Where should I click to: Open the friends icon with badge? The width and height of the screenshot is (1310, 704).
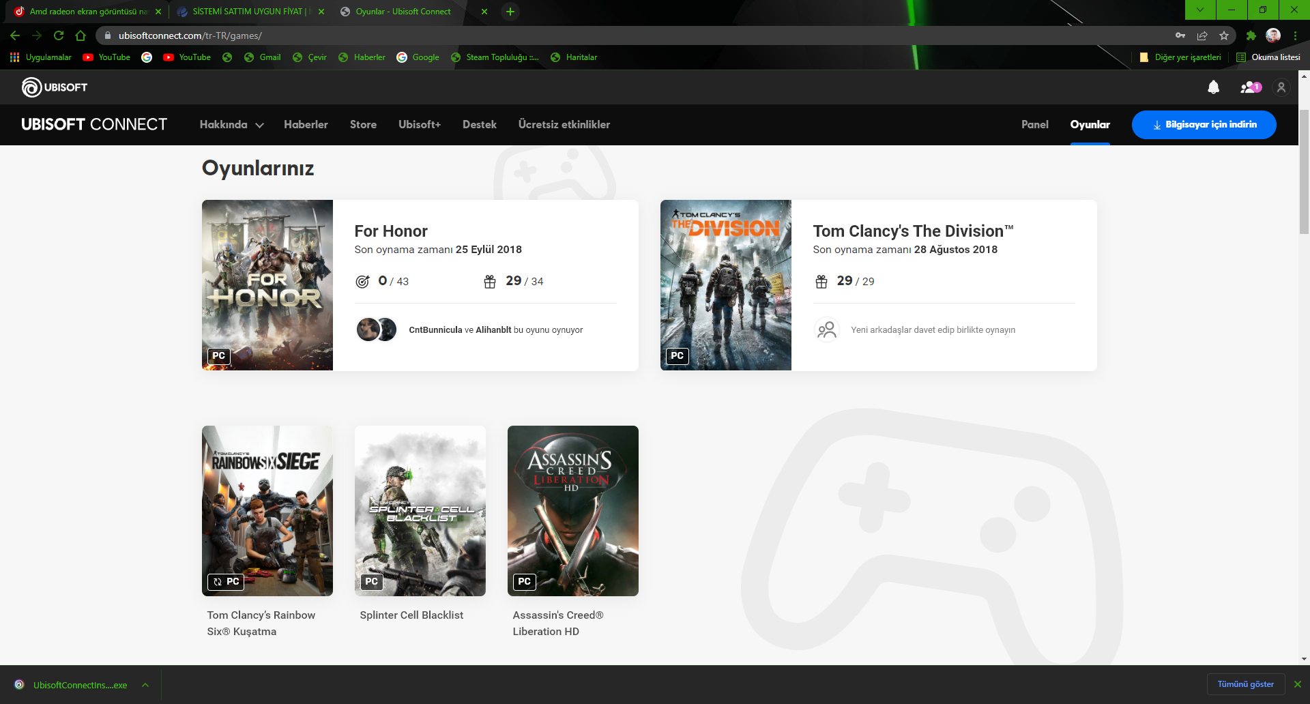(1251, 87)
